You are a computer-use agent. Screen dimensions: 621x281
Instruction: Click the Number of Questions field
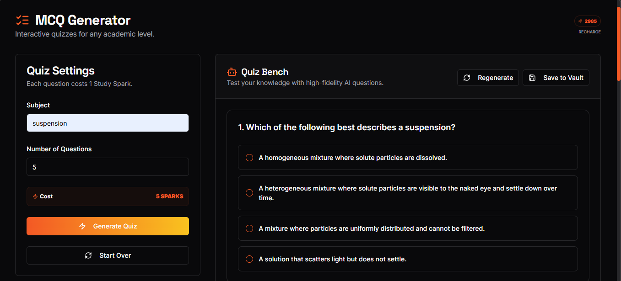click(108, 167)
